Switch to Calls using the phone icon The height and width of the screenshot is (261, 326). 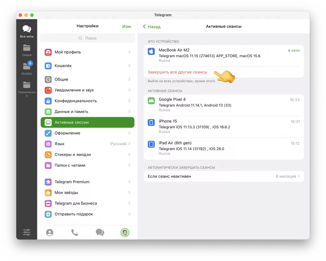click(74, 232)
